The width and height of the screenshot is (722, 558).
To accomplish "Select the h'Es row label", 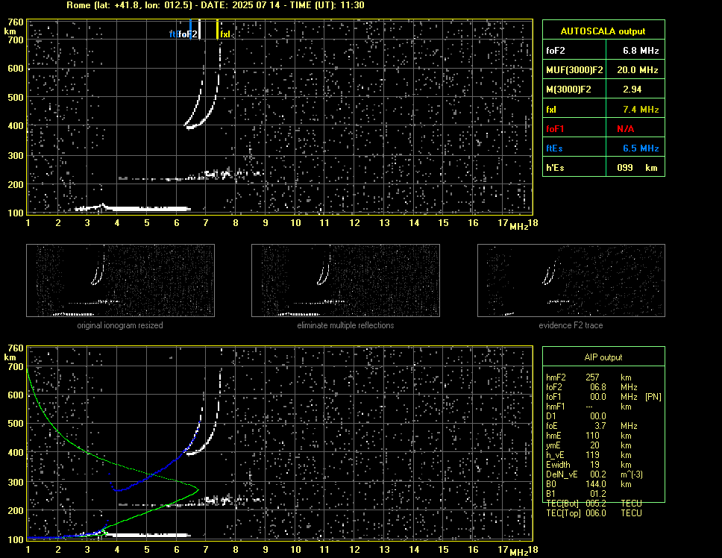I will click(555, 168).
